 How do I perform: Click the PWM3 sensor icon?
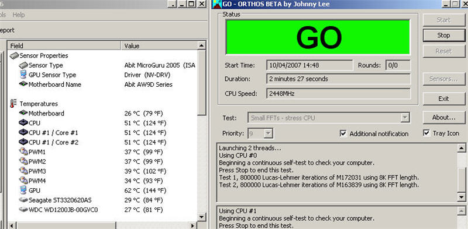(23, 171)
